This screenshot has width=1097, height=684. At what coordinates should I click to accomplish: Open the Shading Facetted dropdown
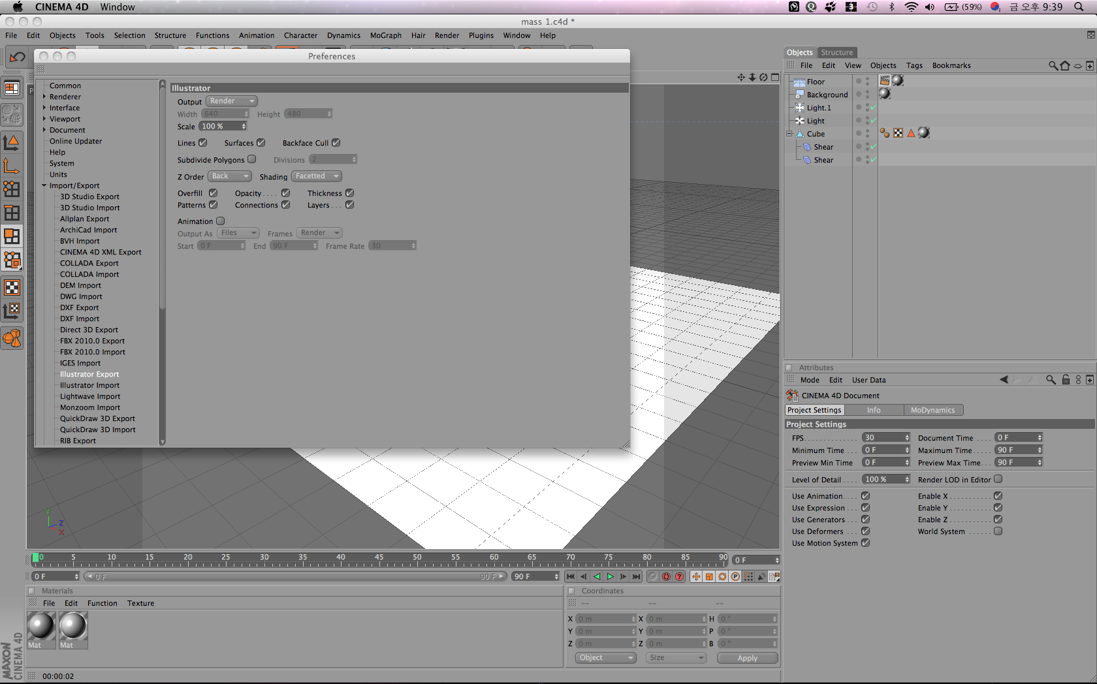coord(317,176)
